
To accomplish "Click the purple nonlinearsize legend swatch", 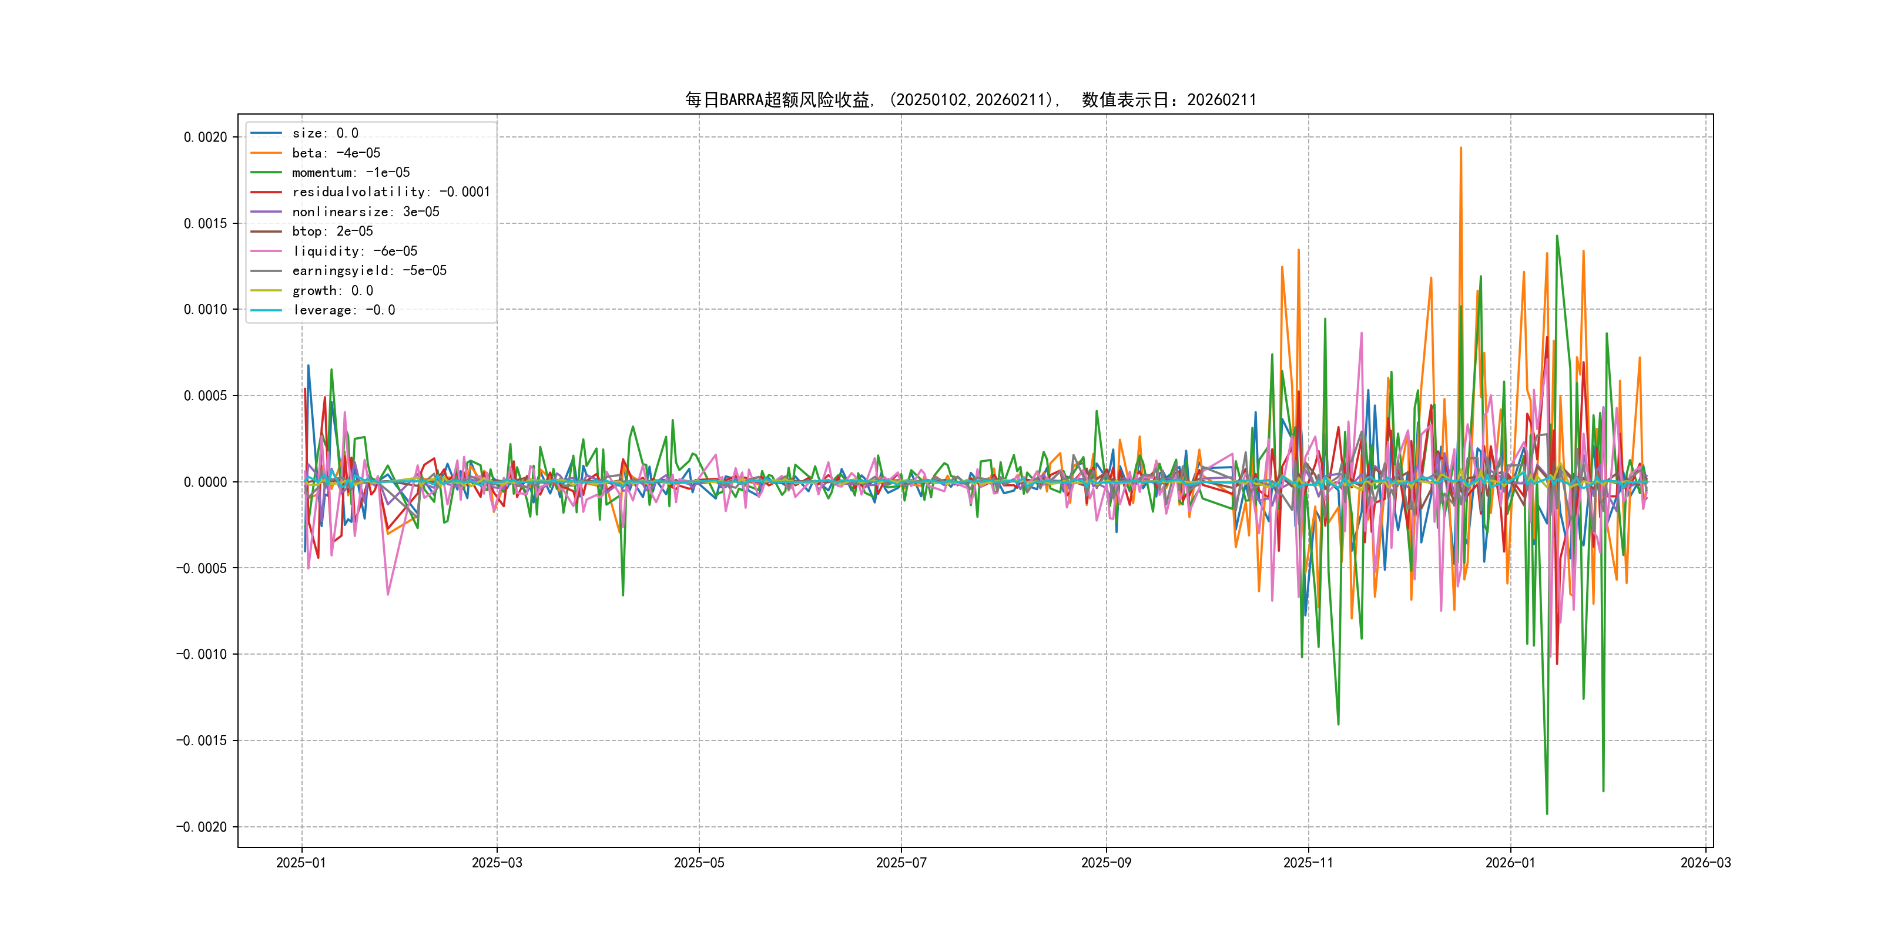I will point(266,212).
